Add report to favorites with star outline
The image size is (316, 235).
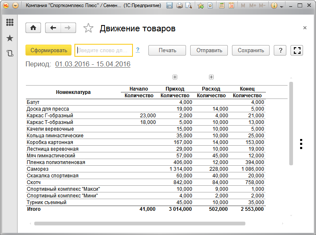(x=88, y=28)
